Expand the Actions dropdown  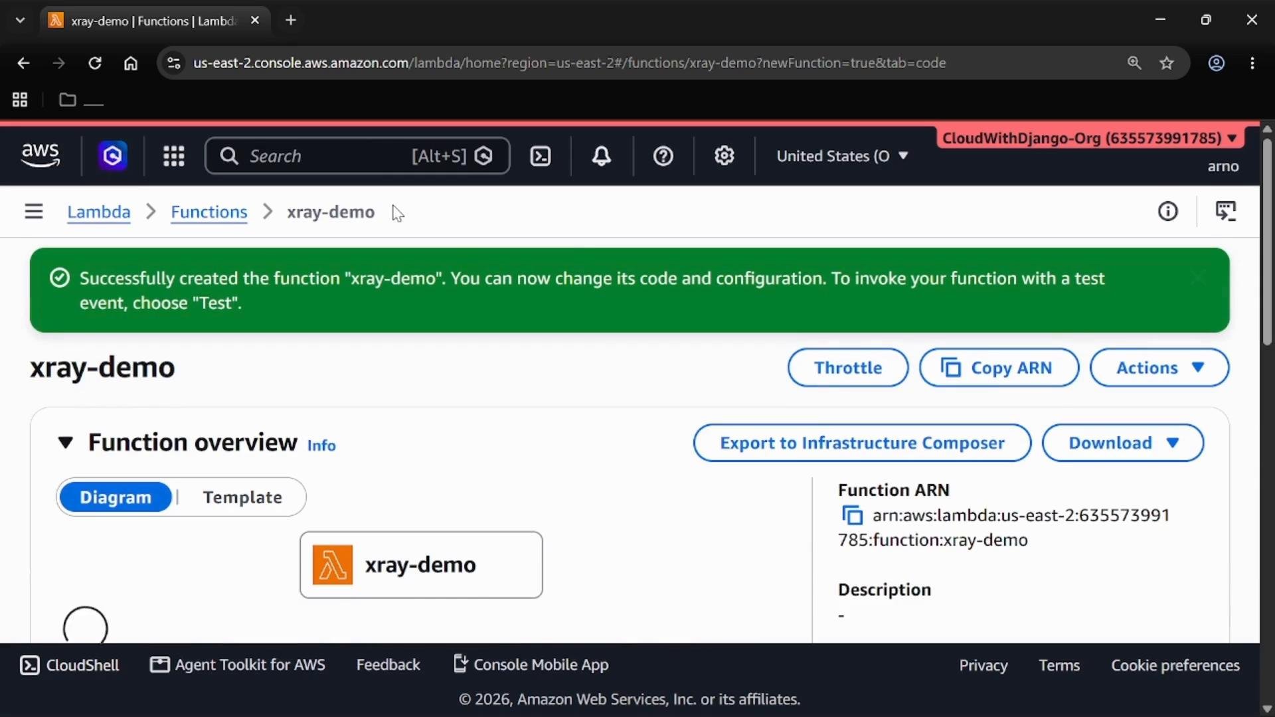(x=1159, y=368)
